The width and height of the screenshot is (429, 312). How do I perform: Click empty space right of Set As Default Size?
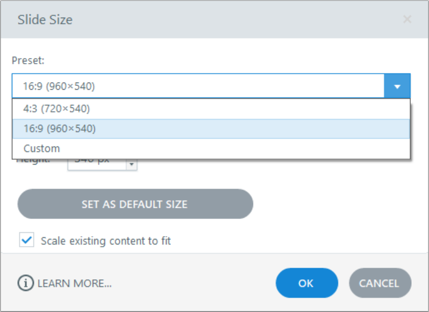(333, 204)
